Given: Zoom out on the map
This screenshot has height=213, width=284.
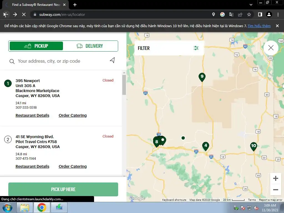Looking at the screenshot, I should click(275, 190).
